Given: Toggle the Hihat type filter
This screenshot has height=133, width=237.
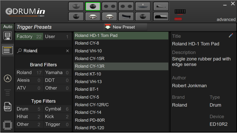Looking at the screenshot, I should click(x=29, y=117).
